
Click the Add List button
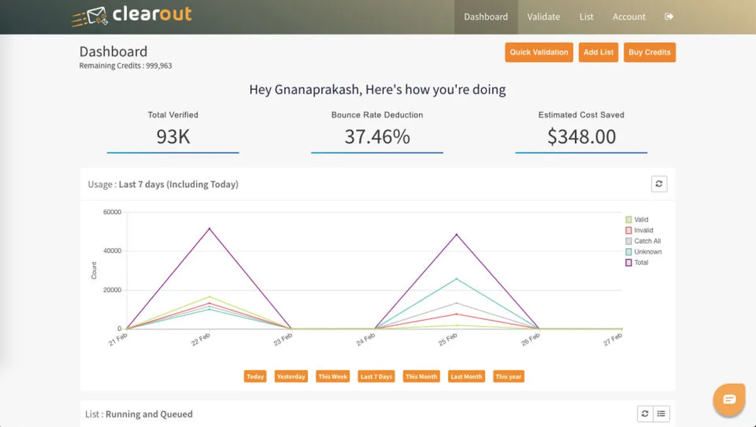pyautogui.click(x=598, y=52)
